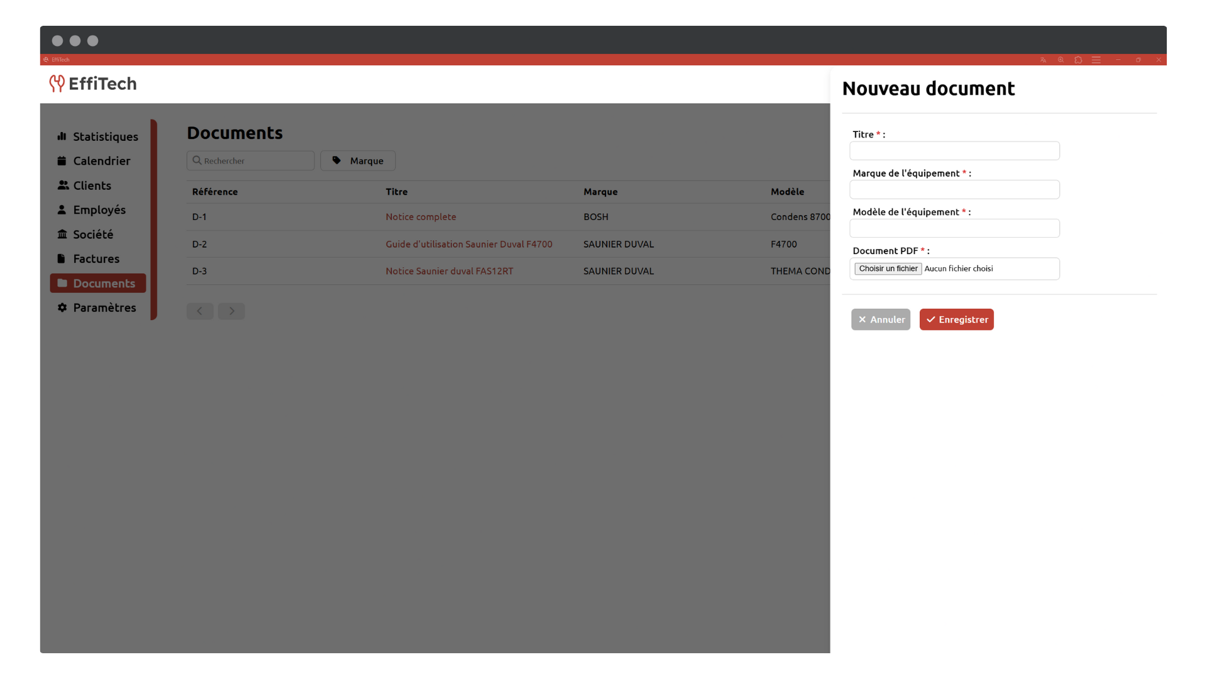
Task: Click the translate icon in title bar
Action: [x=1043, y=60]
